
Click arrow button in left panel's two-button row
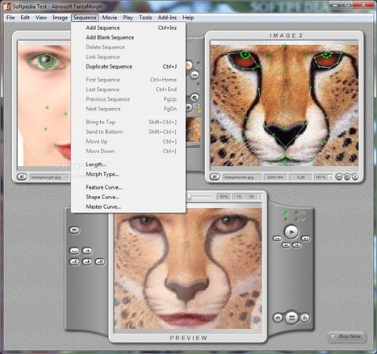pyautogui.click(x=87, y=251)
